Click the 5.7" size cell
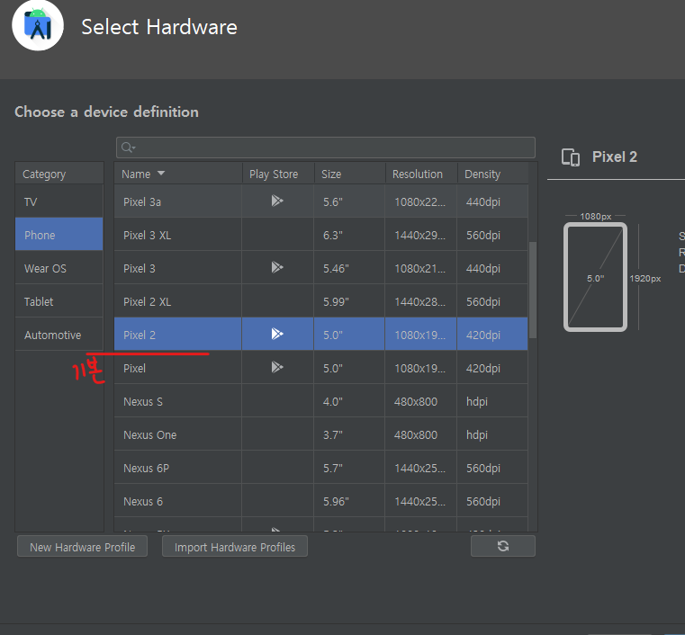This screenshot has height=635, width=685. pos(349,468)
